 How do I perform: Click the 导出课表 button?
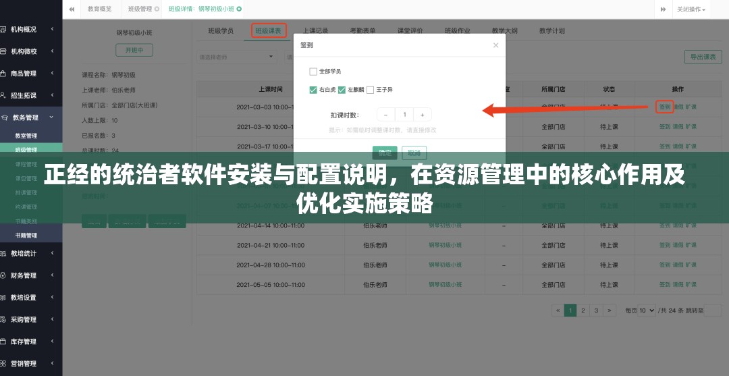tap(703, 57)
